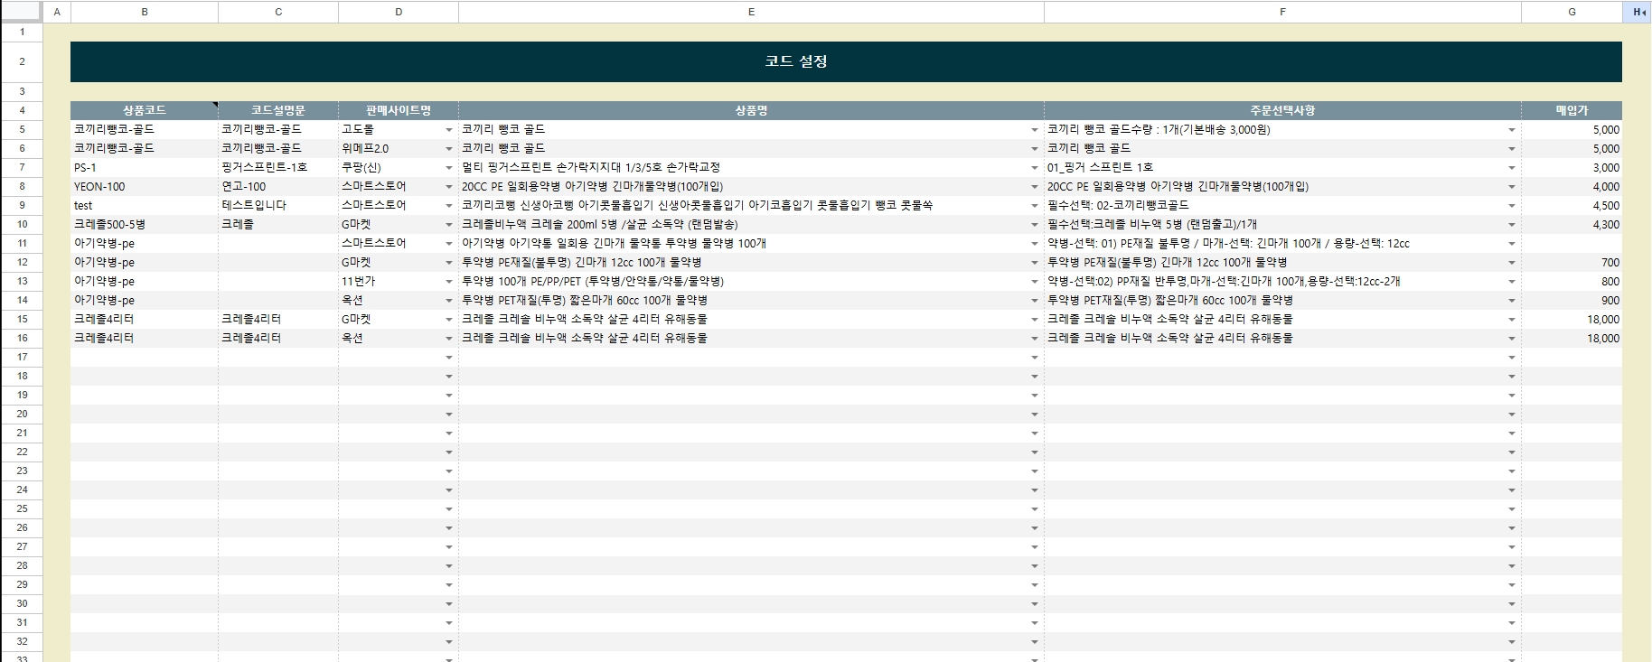Image resolution: width=1652 pixels, height=662 pixels.
Task: Select column B header
Action: 145,12
